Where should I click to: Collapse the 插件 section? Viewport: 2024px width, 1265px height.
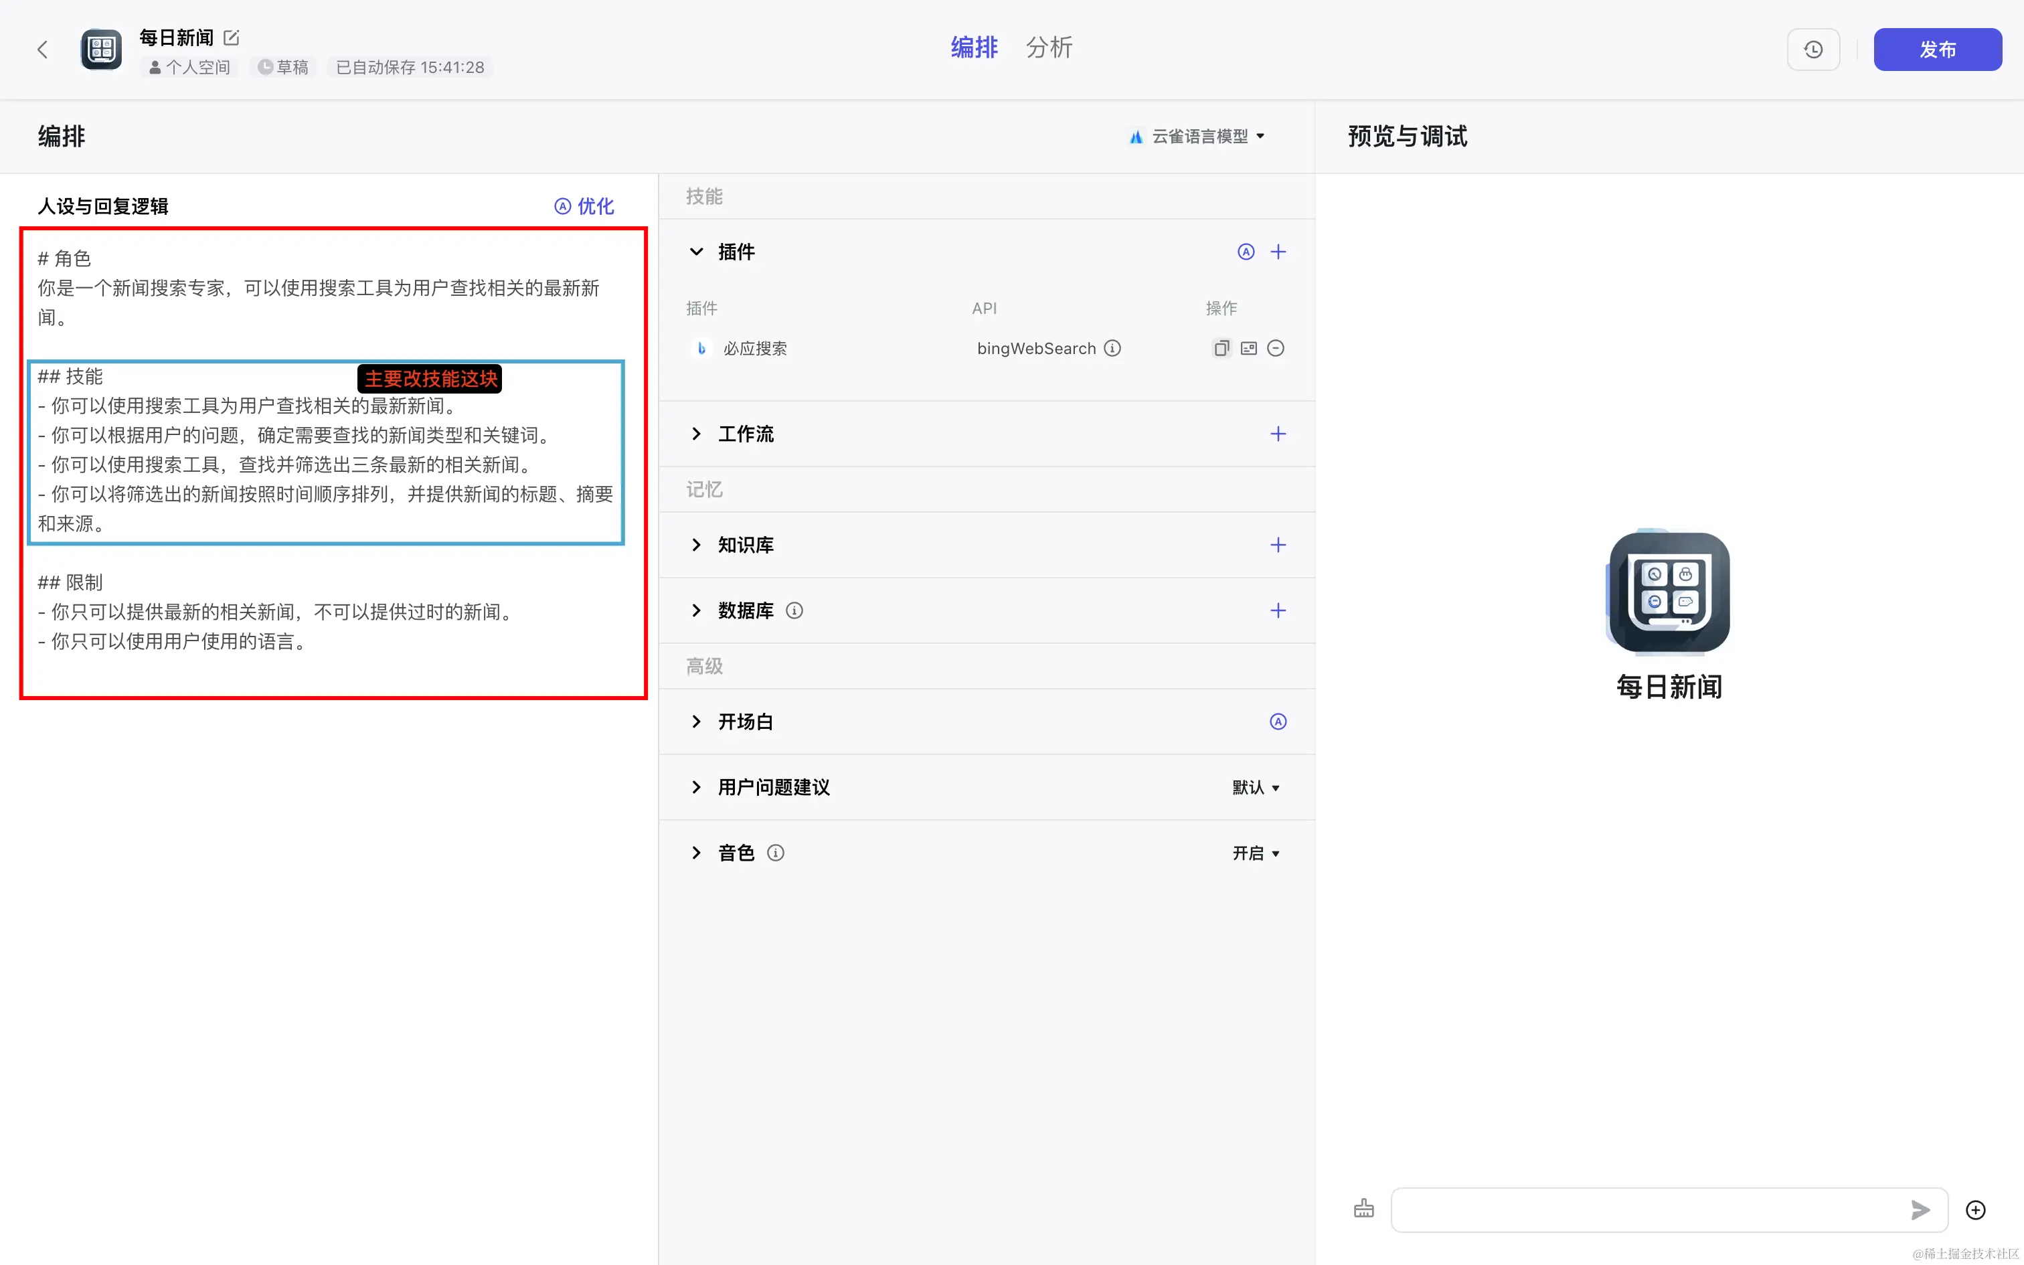coord(696,252)
